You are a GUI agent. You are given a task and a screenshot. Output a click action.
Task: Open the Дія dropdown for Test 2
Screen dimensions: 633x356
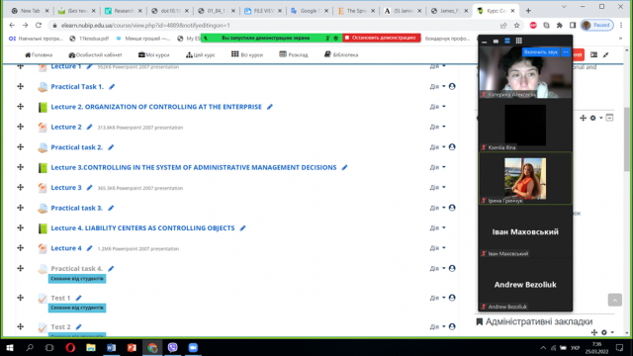point(437,326)
